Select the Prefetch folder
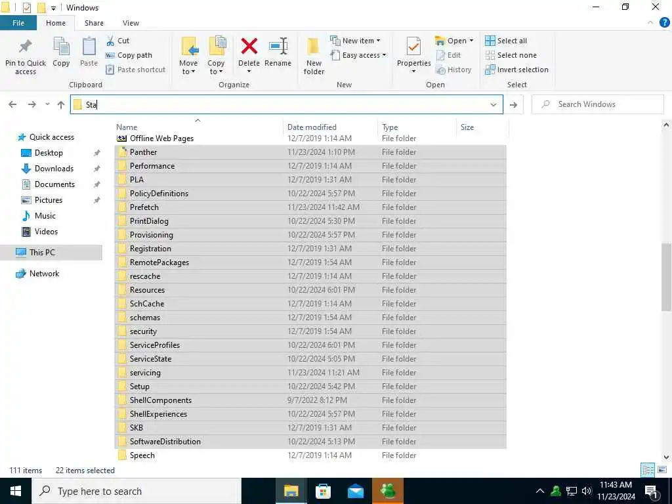Image resolution: width=672 pixels, height=504 pixels. click(310, 207)
